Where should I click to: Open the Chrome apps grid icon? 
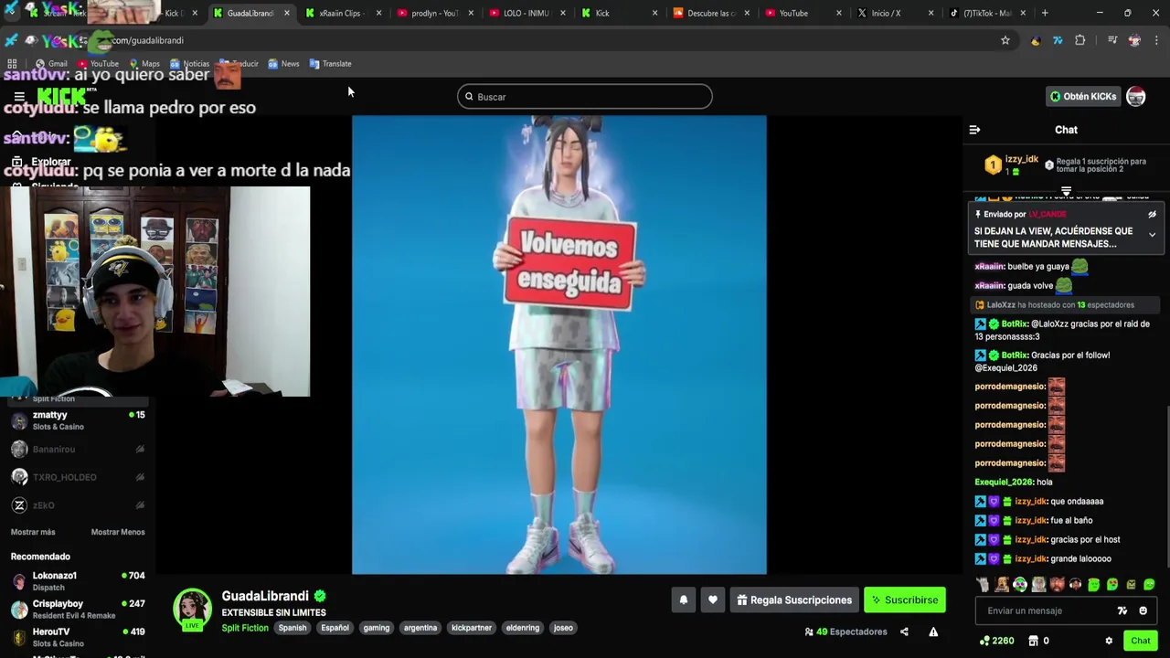coord(12,64)
